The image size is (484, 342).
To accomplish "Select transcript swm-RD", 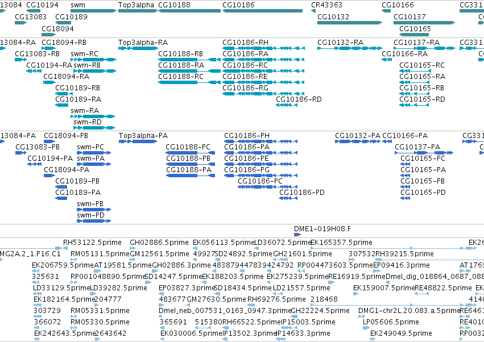I will tap(94, 128).
